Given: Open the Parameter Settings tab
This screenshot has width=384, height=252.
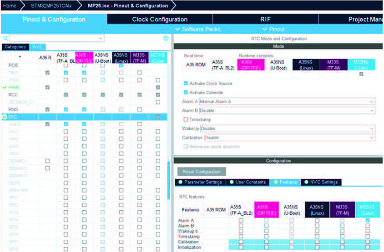Looking at the screenshot, I should click(x=200, y=182).
